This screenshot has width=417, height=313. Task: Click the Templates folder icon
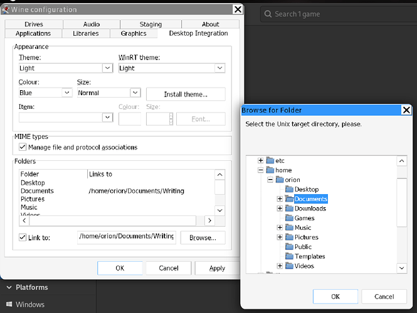coord(289,256)
